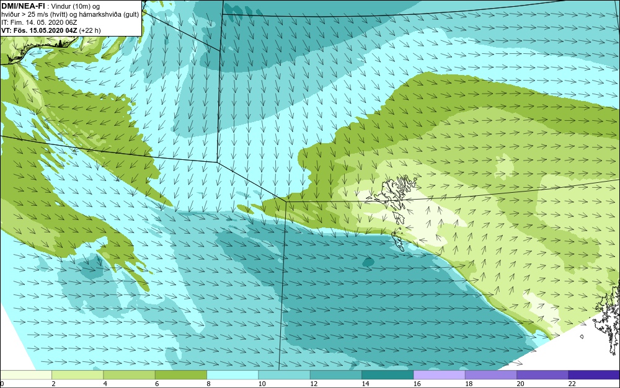The height and width of the screenshot is (388, 620).
Task: Click the 8–10 m/s pale cyan legend swatch
Action: click(x=232, y=375)
